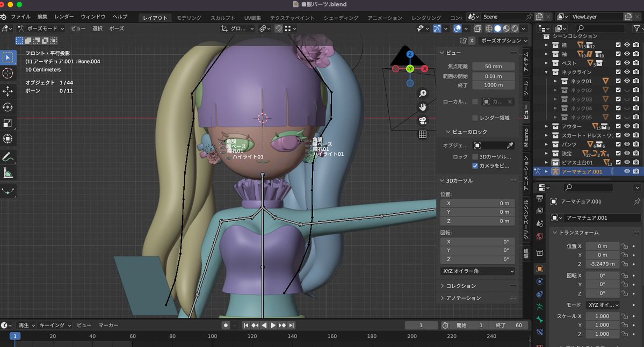This screenshot has width=644, height=347.
Task: Hide ネック01 with its eye icon
Action: [x=627, y=81]
